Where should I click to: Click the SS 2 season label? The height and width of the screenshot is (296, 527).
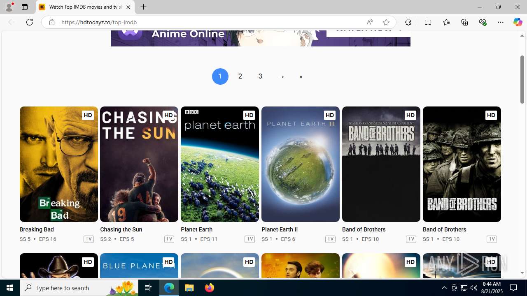point(106,239)
